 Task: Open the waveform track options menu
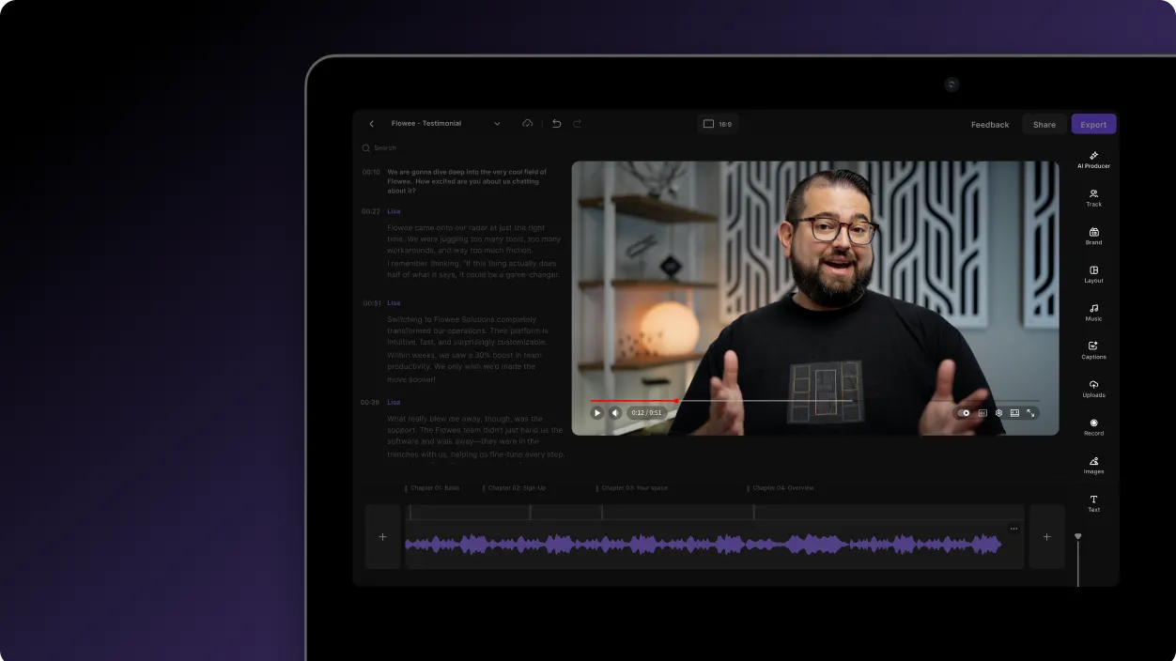(1014, 528)
